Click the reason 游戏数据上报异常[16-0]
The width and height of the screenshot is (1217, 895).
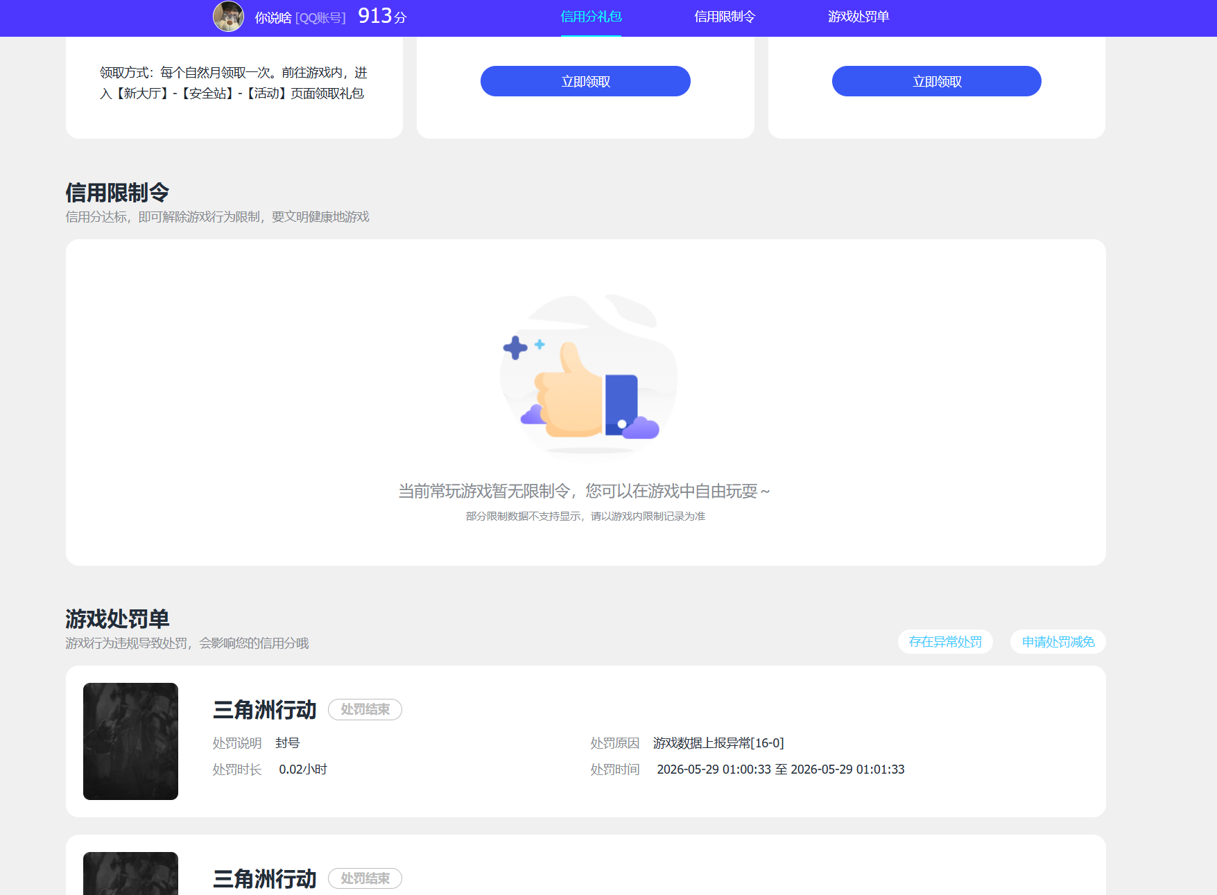[x=718, y=743]
